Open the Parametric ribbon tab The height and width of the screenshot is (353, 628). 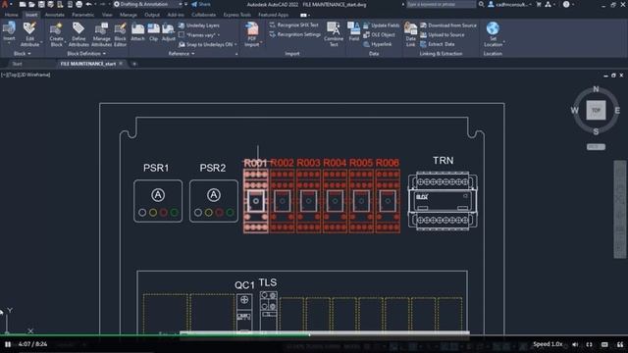tap(82, 15)
